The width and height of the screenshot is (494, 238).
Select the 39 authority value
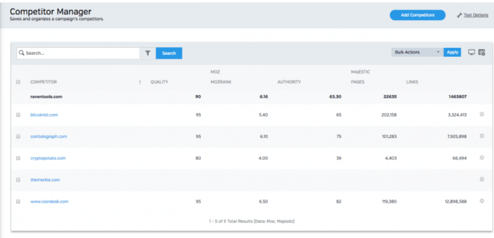pyautogui.click(x=339, y=158)
